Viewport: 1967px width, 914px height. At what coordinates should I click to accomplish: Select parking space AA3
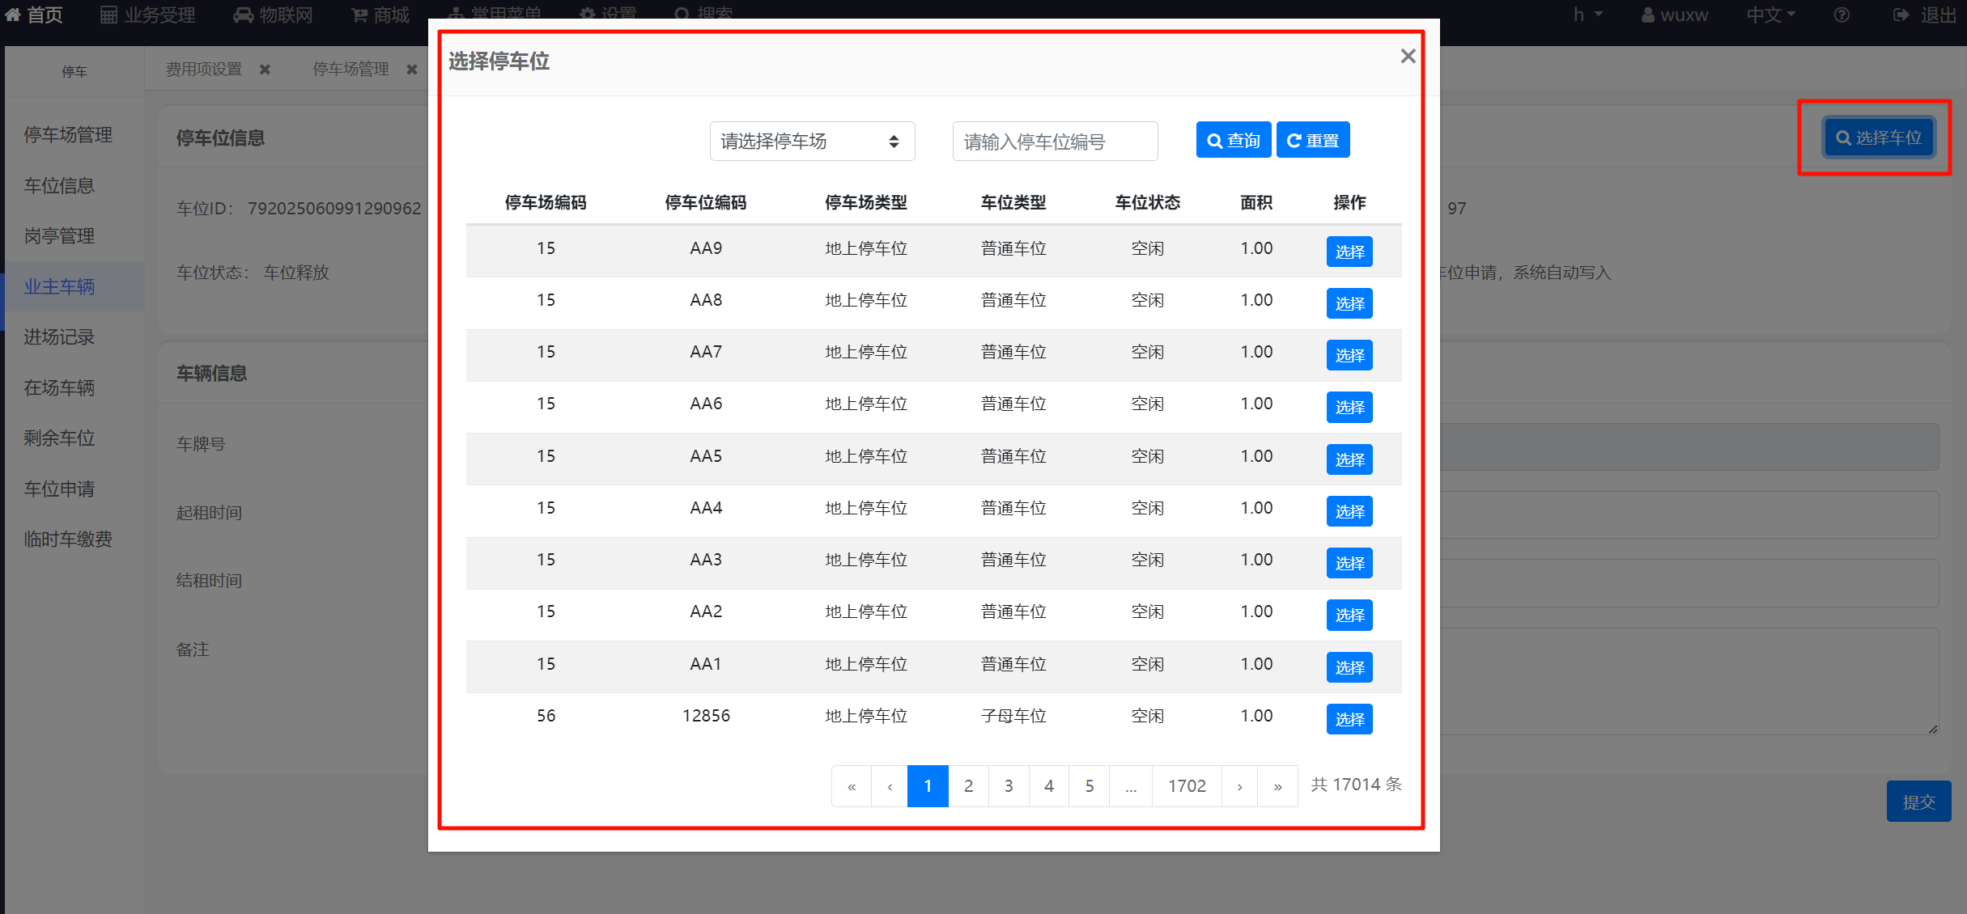[1349, 563]
